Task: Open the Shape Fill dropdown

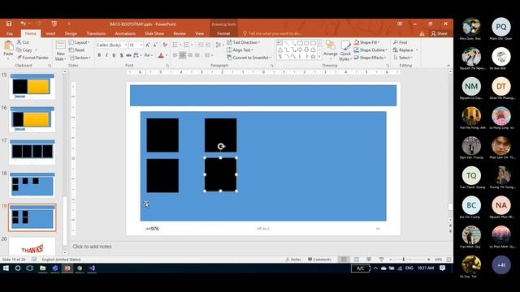Action: tap(366, 42)
